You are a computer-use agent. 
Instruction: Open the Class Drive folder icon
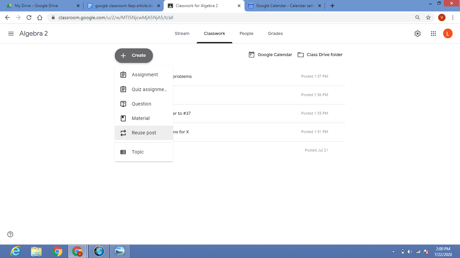[x=301, y=55]
